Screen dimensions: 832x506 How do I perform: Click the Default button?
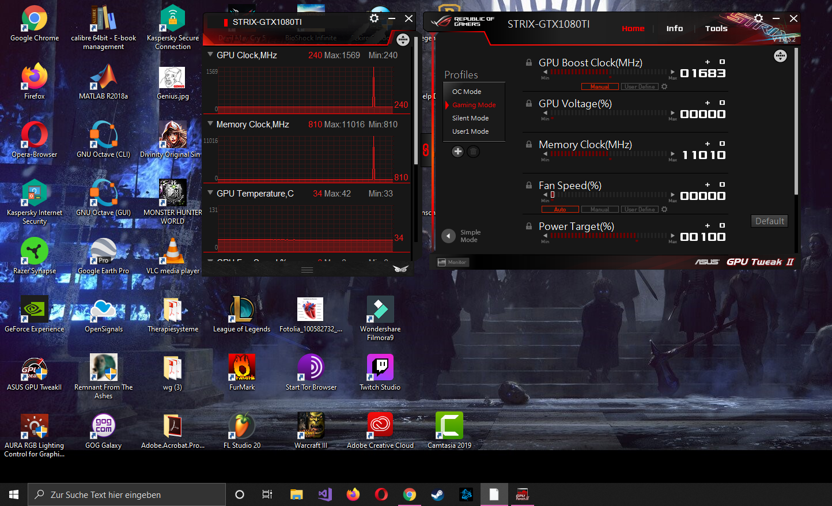tap(770, 221)
